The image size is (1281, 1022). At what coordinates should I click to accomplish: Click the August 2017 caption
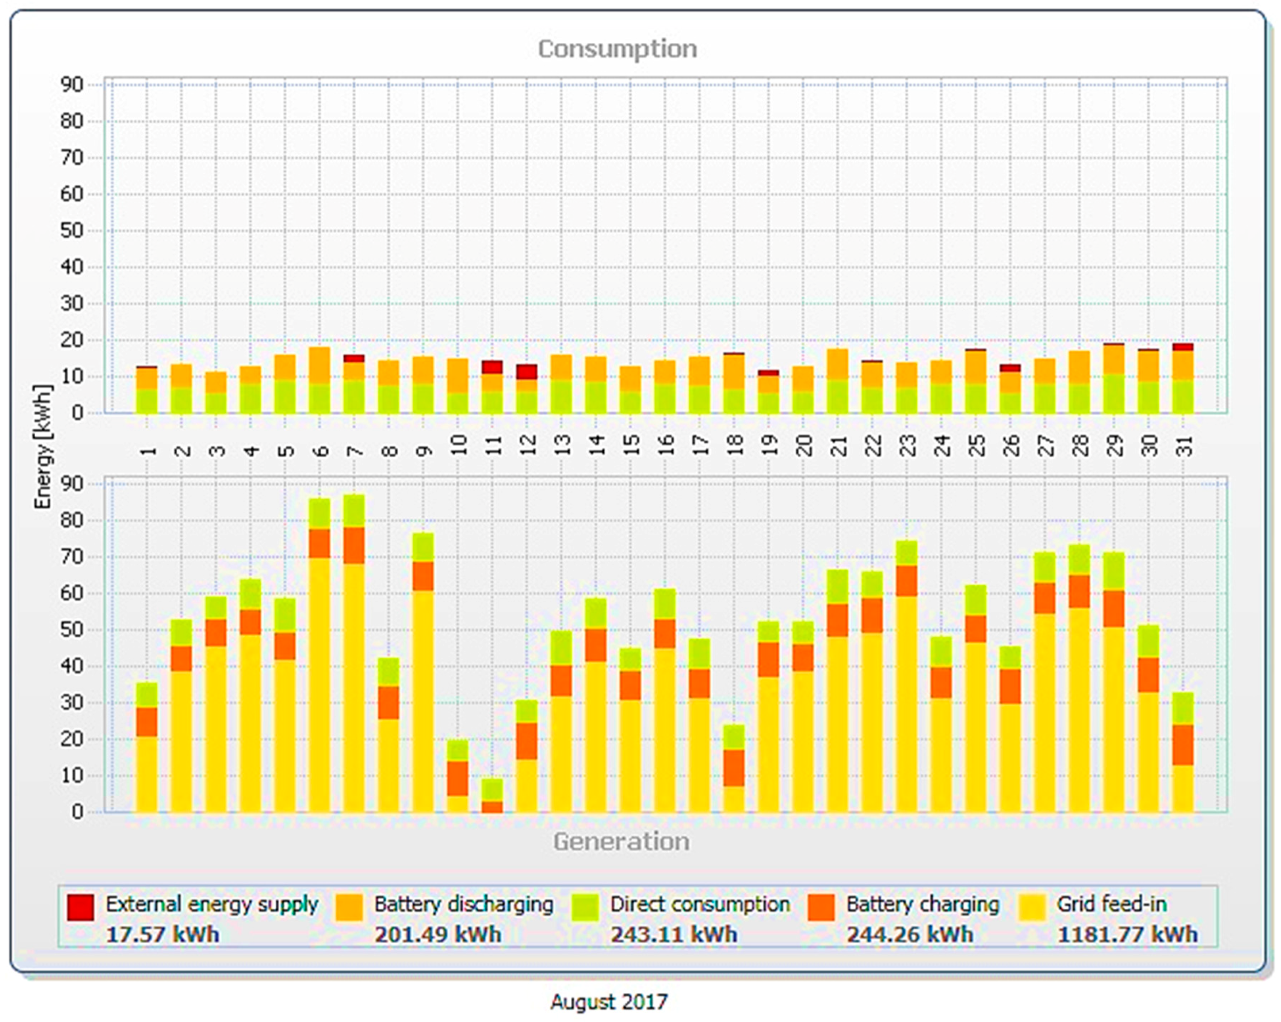609,1002
